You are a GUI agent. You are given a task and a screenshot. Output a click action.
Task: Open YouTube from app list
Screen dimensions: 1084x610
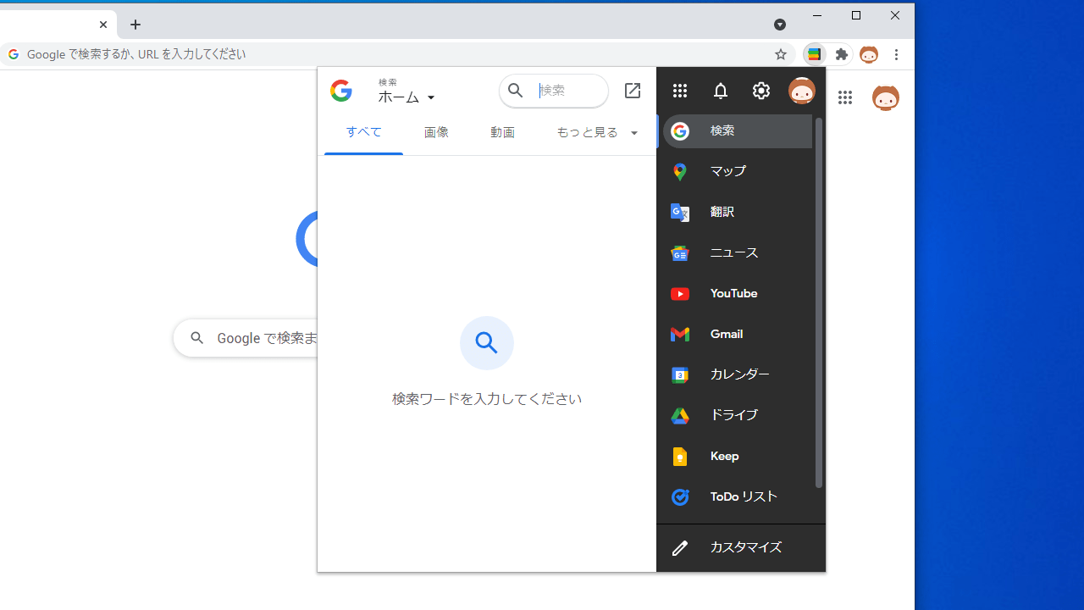[738, 293]
